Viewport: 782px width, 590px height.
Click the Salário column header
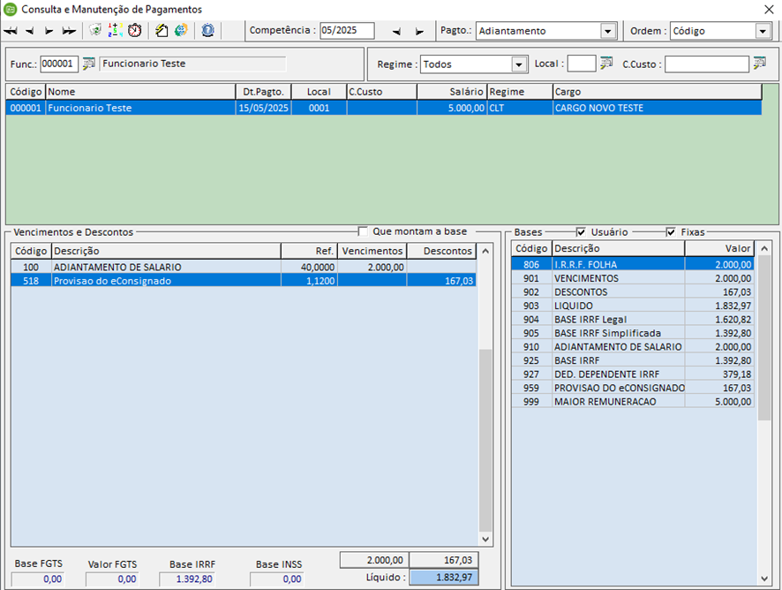coord(452,92)
